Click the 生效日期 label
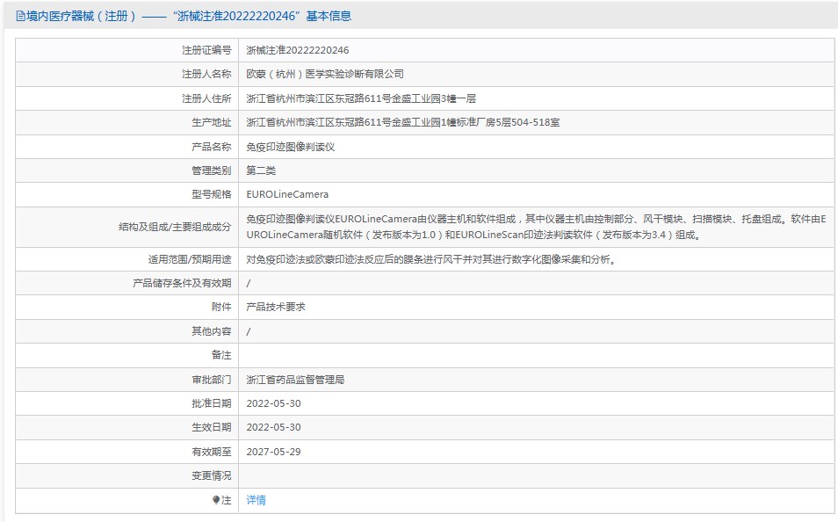The height and width of the screenshot is (522, 838). pyautogui.click(x=212, y=427)
